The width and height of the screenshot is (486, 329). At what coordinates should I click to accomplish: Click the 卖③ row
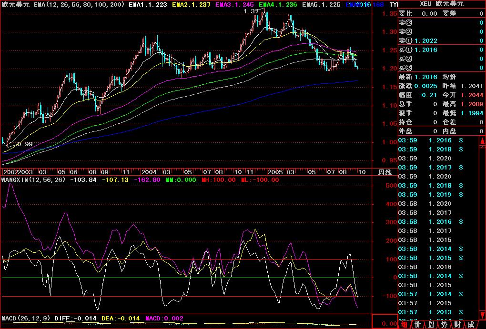click(441, 22)
